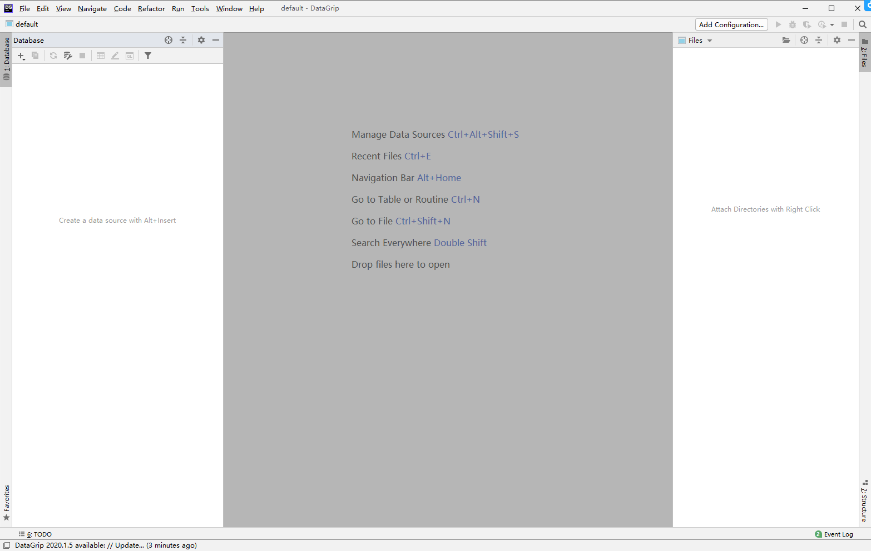Screen dimensions: 871x551
Task: Click the default project breadcrumb
Action: pyautogui.click(x=22, y=24)
